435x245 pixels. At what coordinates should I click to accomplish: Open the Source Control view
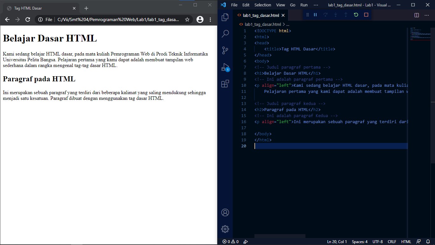tap(225, 50)
